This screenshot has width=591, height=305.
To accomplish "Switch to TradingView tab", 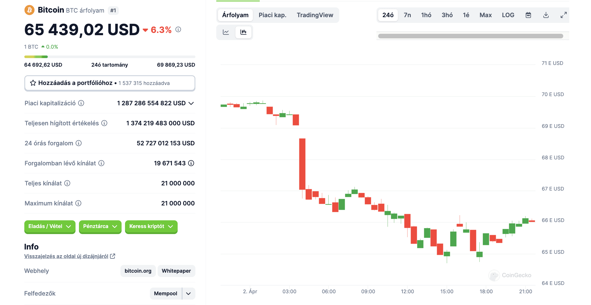I will (x=315, y=15).
